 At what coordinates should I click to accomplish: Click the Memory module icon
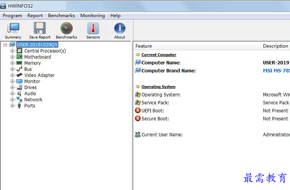click(x=19, y=63)
